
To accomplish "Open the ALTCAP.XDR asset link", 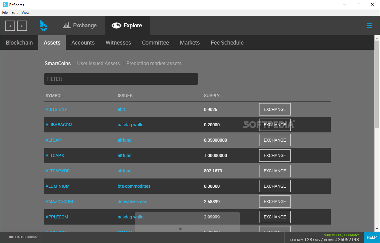I will [58, 171].
